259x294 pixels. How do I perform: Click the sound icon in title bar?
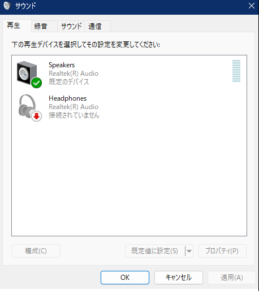[x=7, y=6]
